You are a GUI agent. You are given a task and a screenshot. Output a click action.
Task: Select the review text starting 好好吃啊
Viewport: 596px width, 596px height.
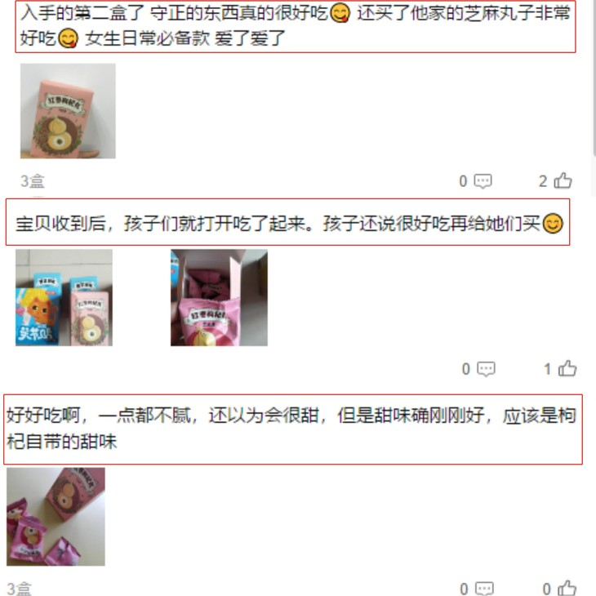(293, 429)
